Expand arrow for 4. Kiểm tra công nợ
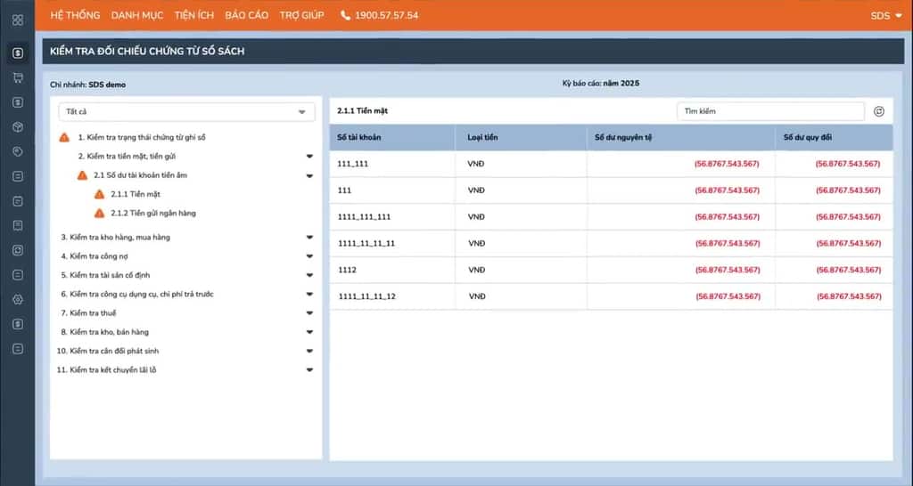This screenshot has width=913, height=486. [x=309, y=256]
